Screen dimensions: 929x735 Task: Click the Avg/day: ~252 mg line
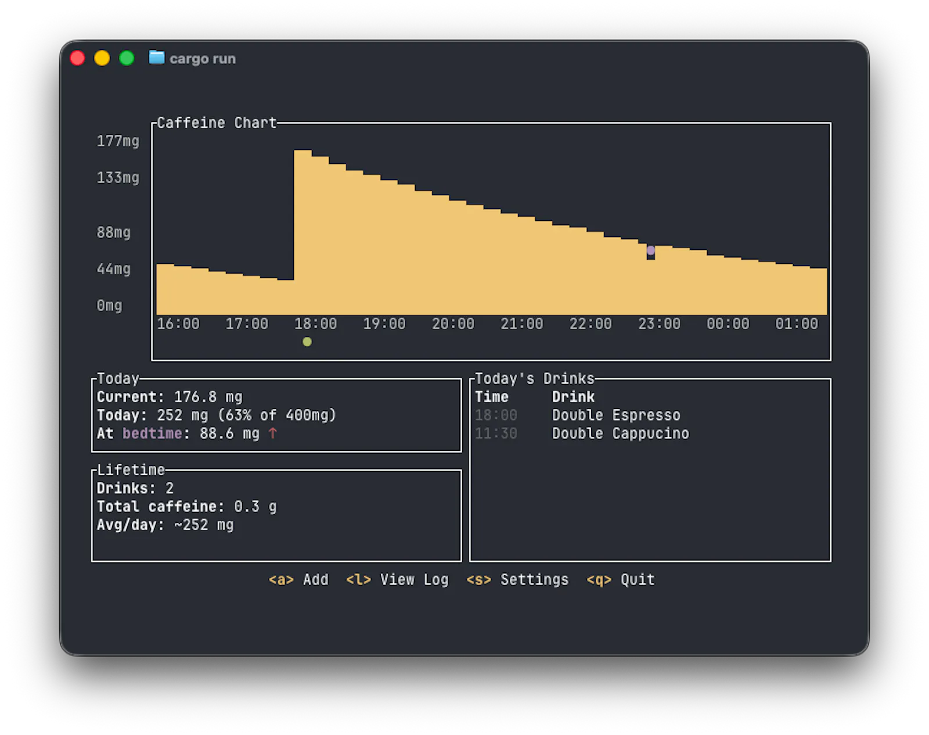[x=165, y=525]
